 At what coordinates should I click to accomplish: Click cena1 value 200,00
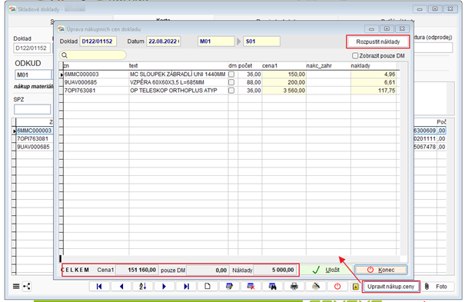tap(284, 82)
